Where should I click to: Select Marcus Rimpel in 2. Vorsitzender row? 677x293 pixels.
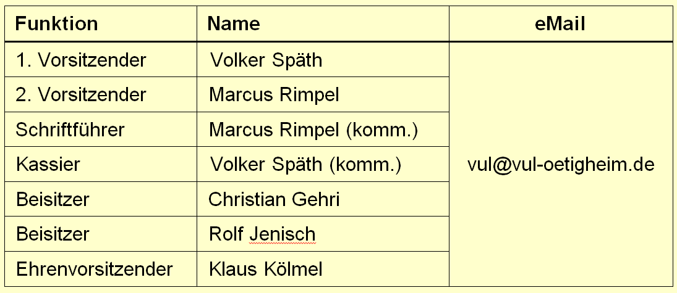(274, 94)
